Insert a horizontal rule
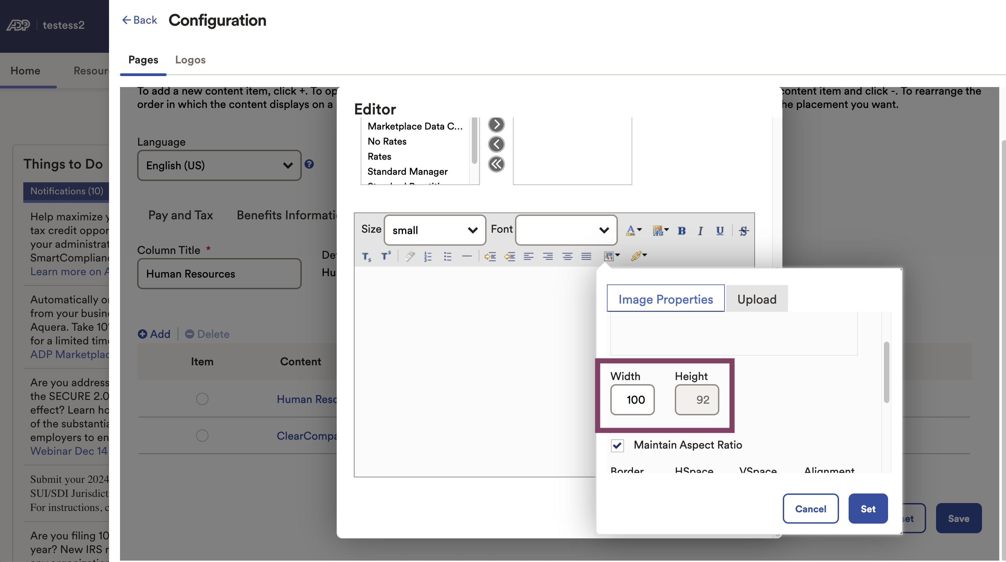This screenshot has height=562, width=1006. tap(467, 256)
